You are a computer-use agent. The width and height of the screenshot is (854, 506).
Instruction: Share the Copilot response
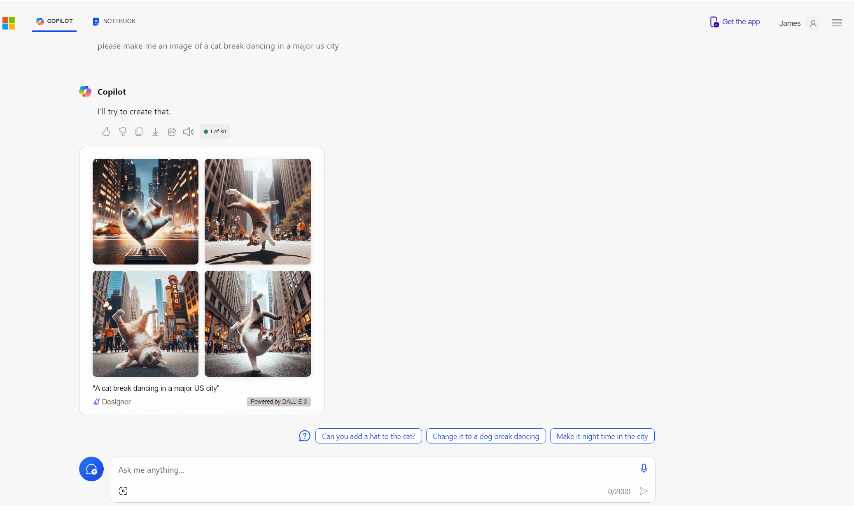pyautogui.click(x=172, y=132)
